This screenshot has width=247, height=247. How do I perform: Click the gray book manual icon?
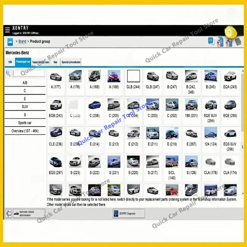(x=238, y=42)
